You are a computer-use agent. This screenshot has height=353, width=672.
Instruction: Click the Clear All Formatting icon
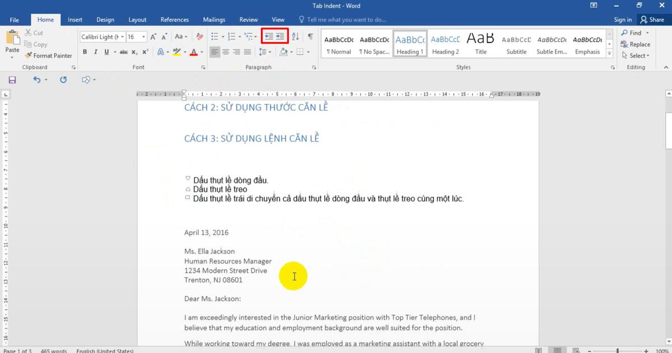(199, 37)
